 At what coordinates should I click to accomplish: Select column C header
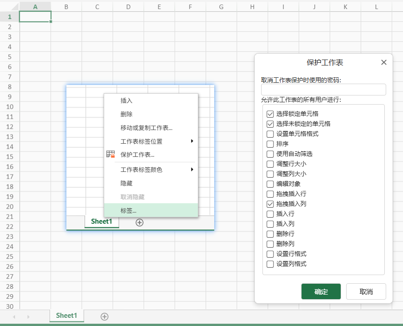[97, 7]
